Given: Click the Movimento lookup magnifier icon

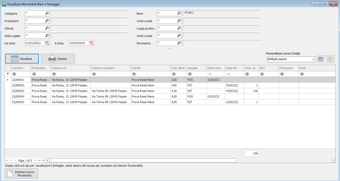Looking at the screenshot, I should click(179, 43).
